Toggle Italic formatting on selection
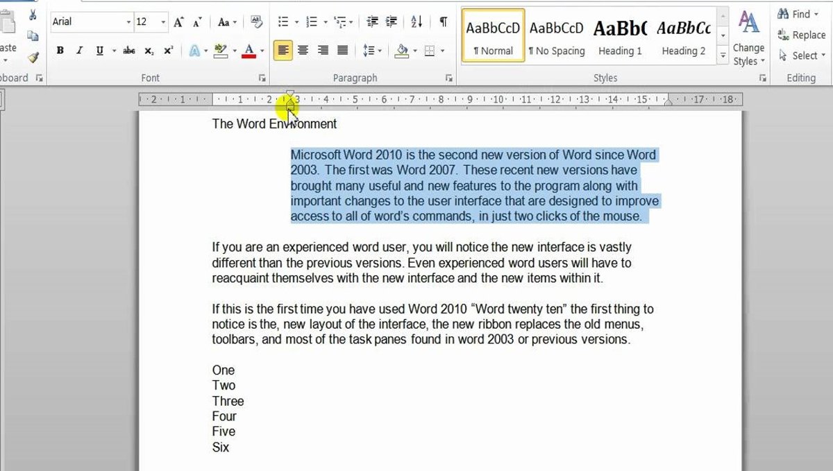The height and width of the screenshot is (471, 833). (79, 51)
